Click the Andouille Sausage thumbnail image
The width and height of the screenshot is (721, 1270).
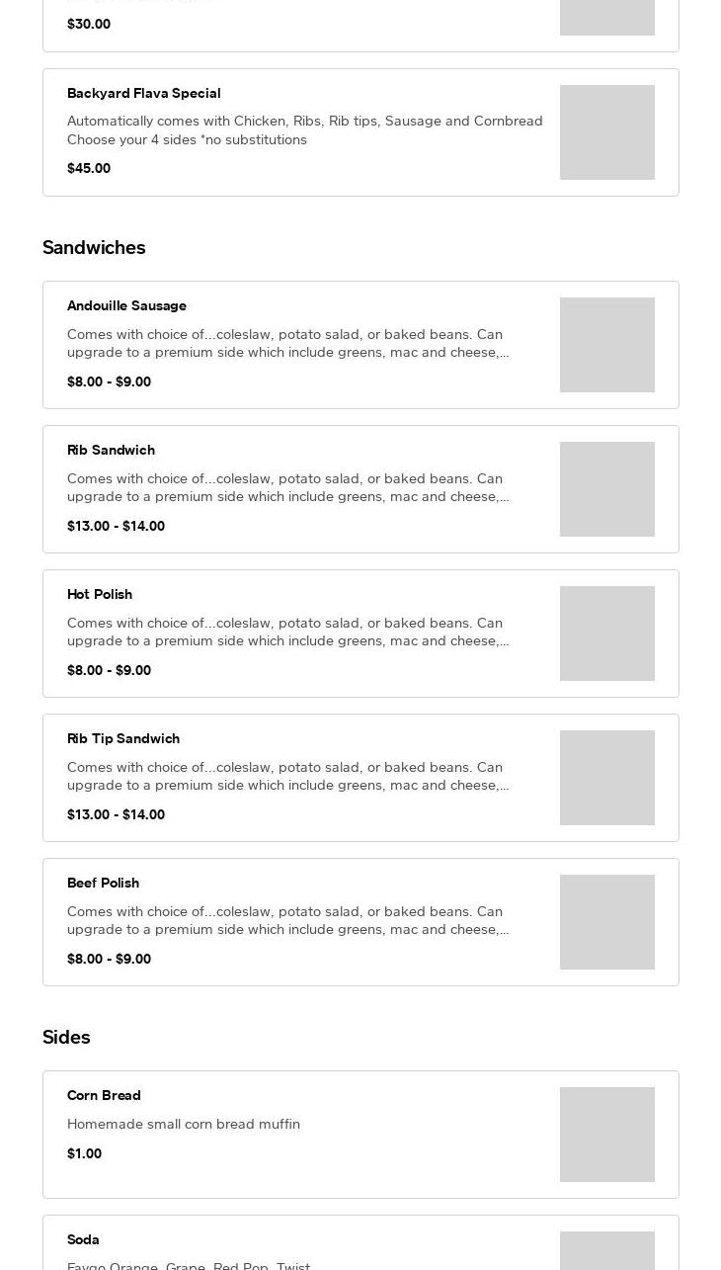pyautogui.click(x=606, y=345)
